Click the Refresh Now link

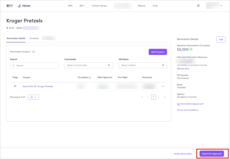pos(183,69)
